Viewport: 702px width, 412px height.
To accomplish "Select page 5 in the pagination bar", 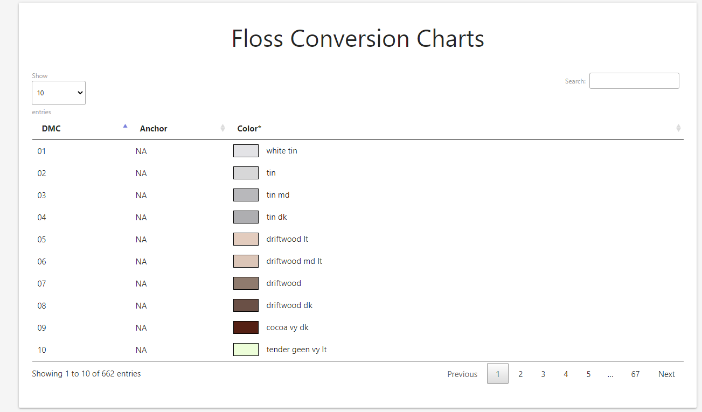I will point(588,373).
